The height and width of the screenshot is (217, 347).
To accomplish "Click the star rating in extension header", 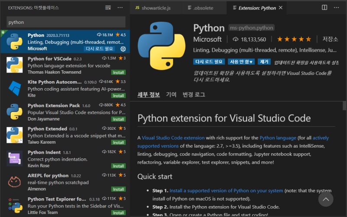I will click(294, 39).
